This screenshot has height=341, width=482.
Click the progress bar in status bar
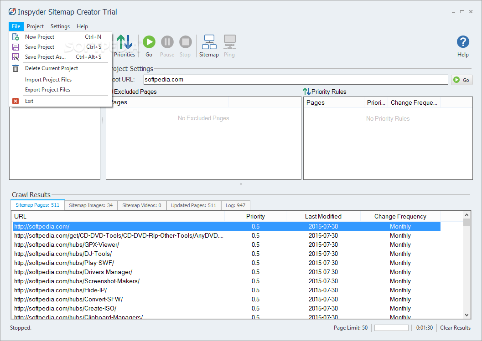pyautogui.click(x=391, y=328)
